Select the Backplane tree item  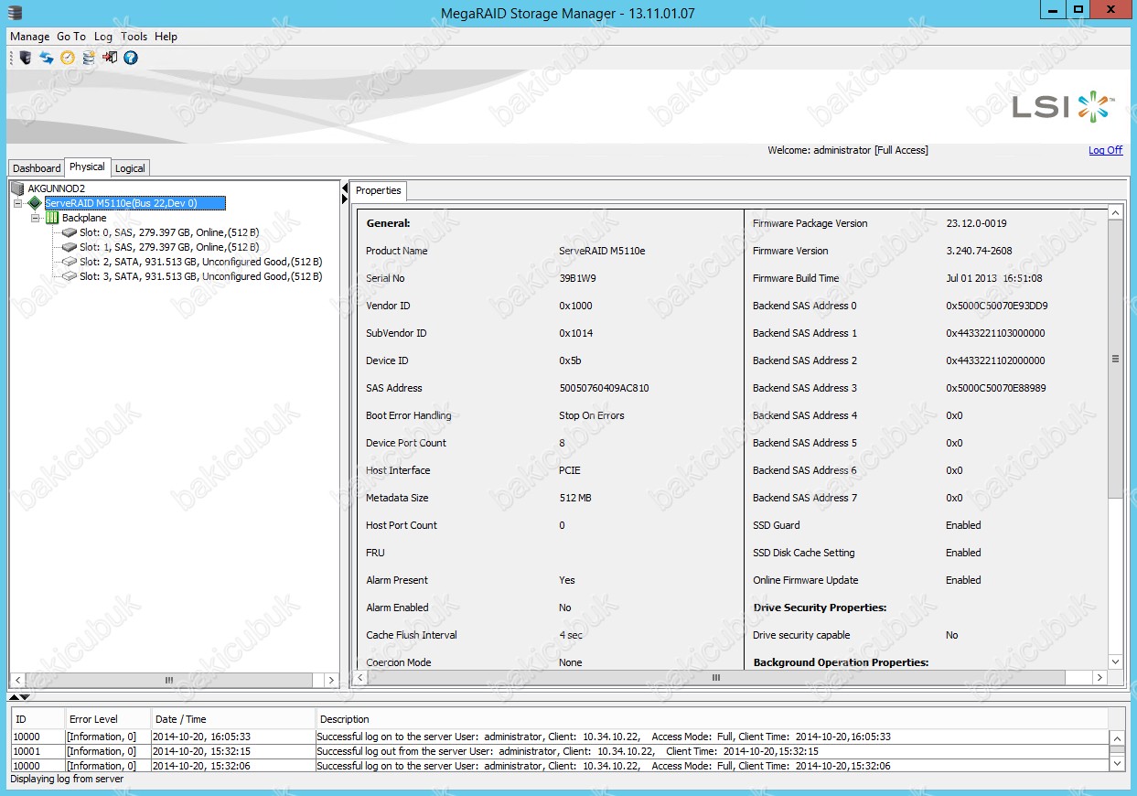(x=84, y=218)
